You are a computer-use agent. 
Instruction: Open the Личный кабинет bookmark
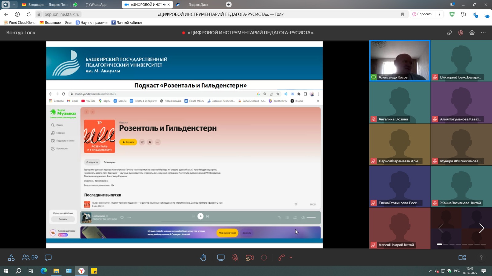127,22
